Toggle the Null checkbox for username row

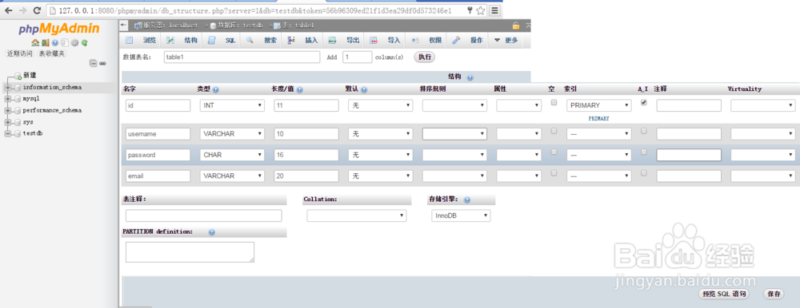(554, 131)
